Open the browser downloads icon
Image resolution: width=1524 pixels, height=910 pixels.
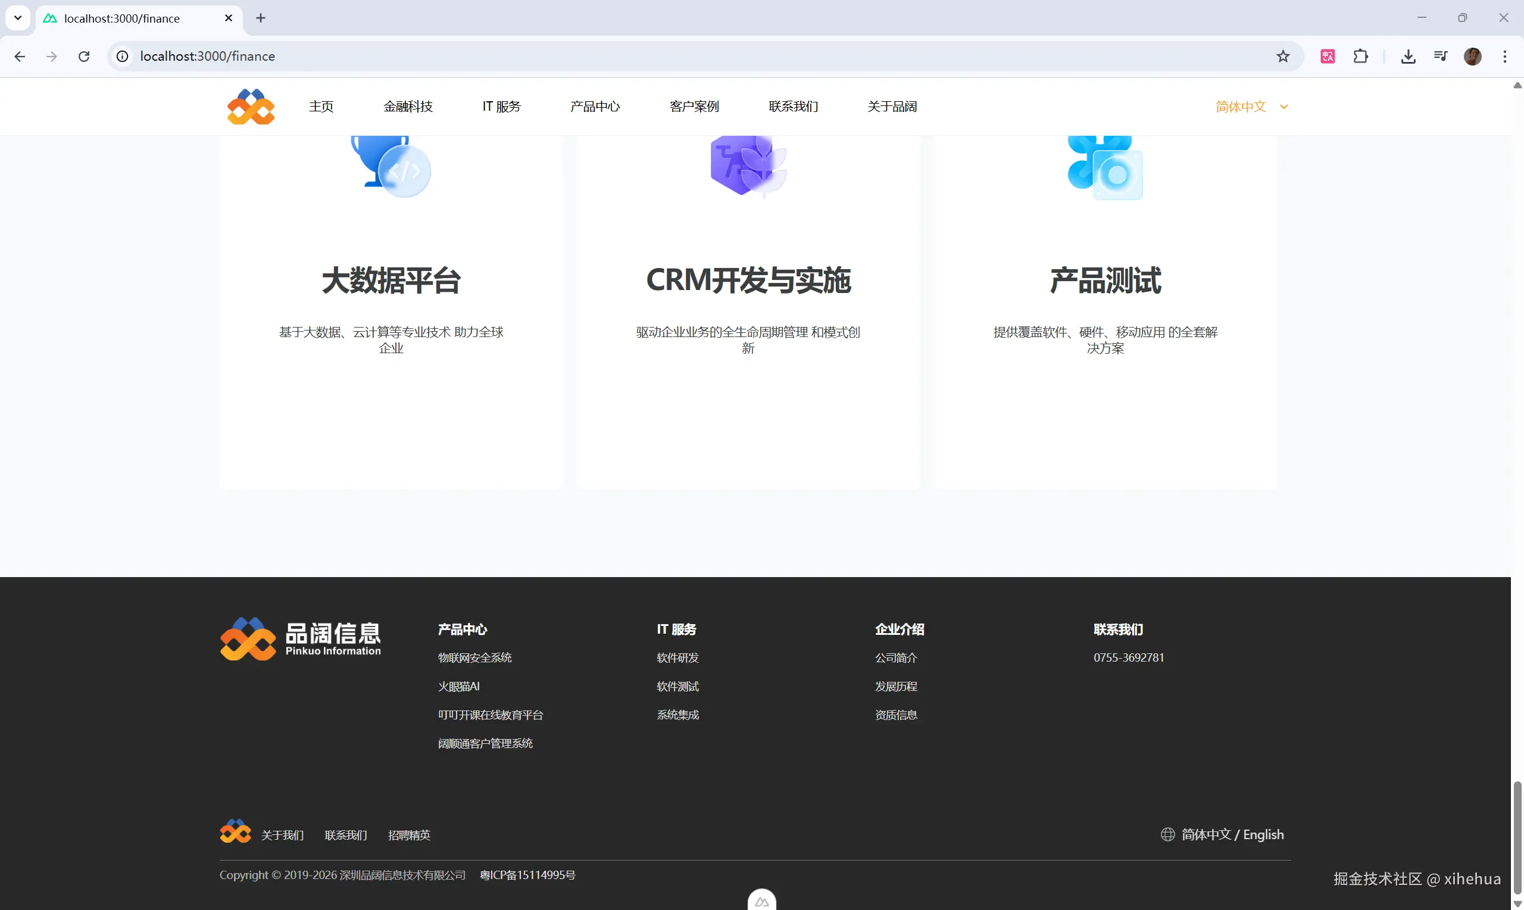coord(1408,57)
